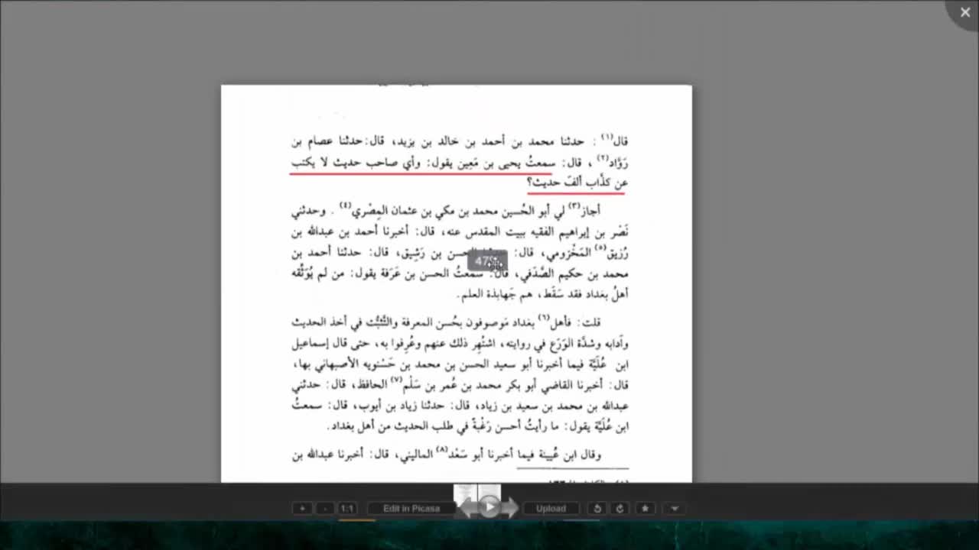Start slideshow with the play button
The width and height of the screenshot is (979, 550).
[489, 507]
